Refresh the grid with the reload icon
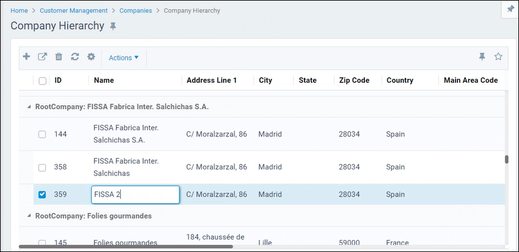 click(75, 57)
